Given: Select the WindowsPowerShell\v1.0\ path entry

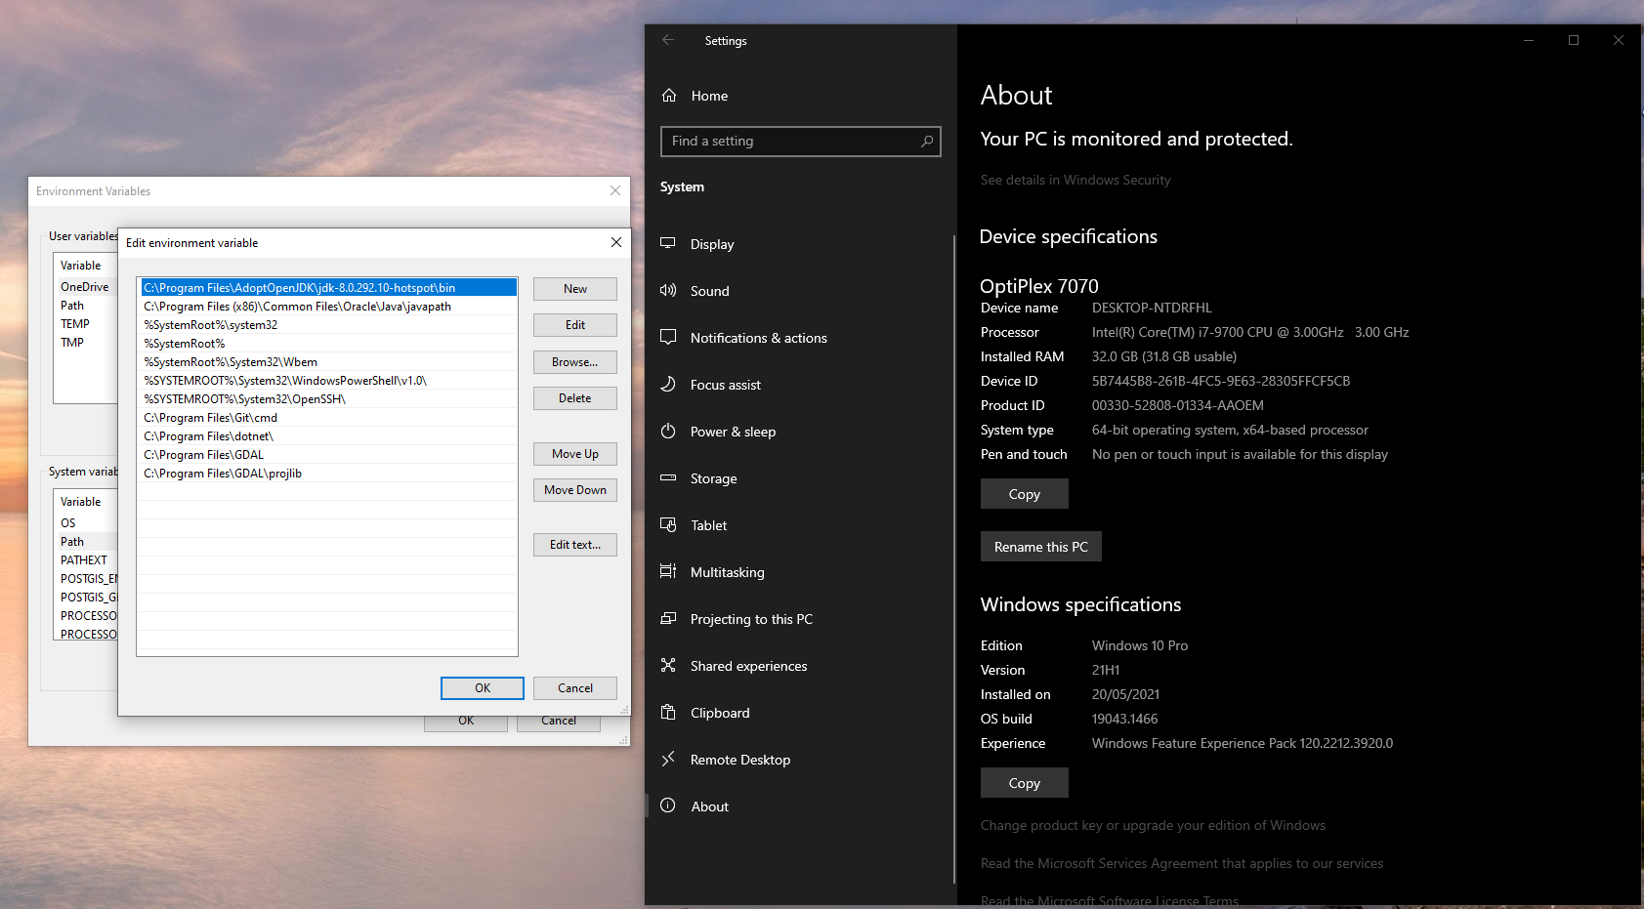Looking at the screenshot, I should pos(328,381).
